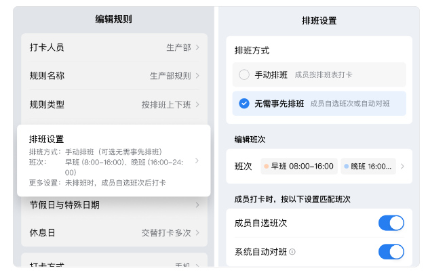Click the 交替打卡多次 value text
This screenshot has width=428, height=277.
pos(166,233)
